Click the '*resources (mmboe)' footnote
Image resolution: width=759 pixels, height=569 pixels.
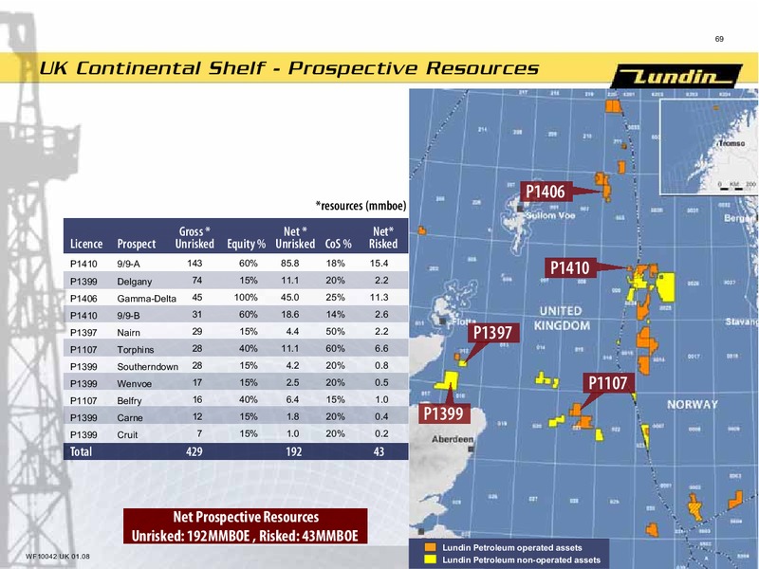(x=361, y=206)
